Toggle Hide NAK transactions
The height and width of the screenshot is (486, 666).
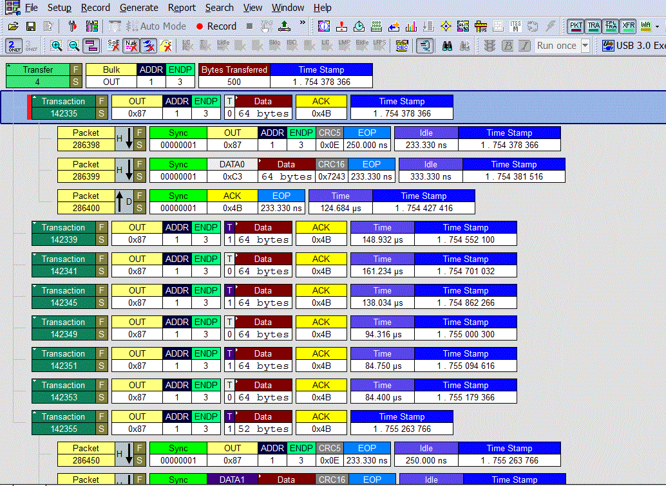pos(131,46)
